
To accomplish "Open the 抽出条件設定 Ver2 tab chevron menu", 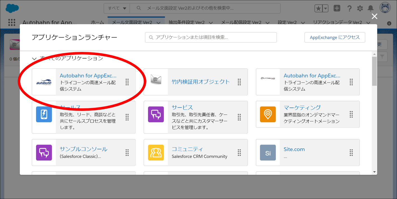I will 211,23.
